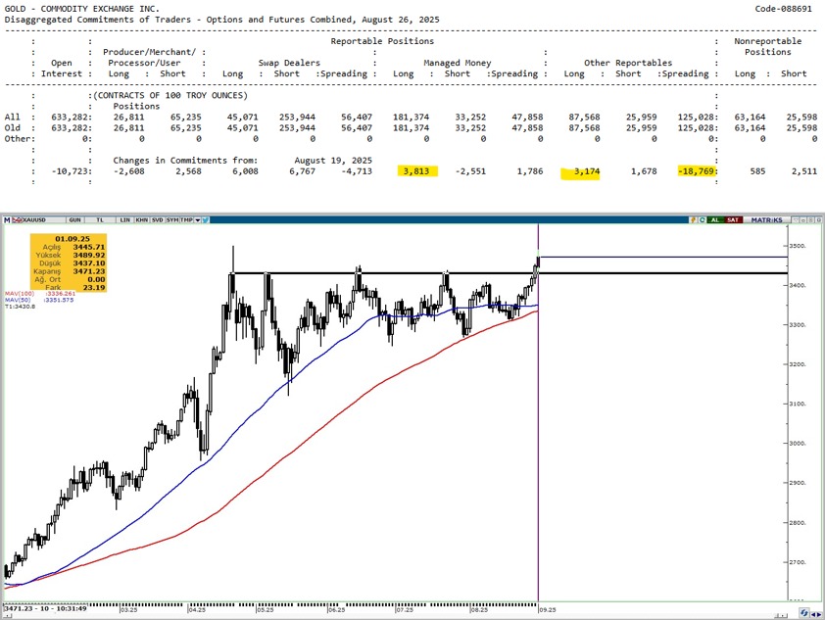The image size is (825, 620).
Task: Click the Yüksek value 3489.92
Action: tap(89, 255)
